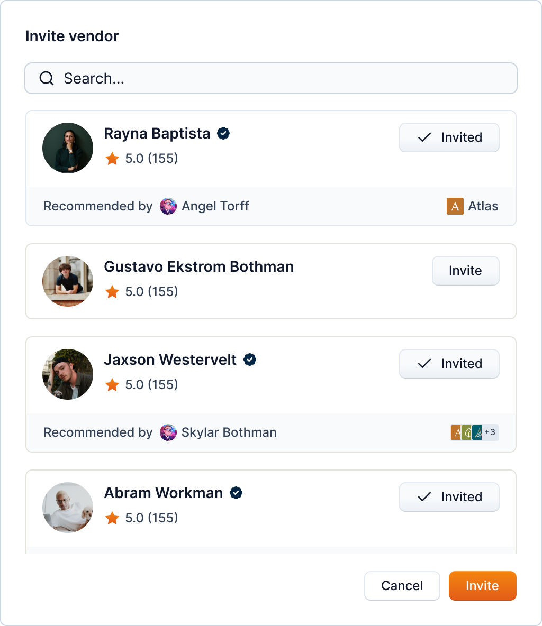Confirm with the orange Invite button
Viewport: 542px width, 626px height.
[482, 586]
